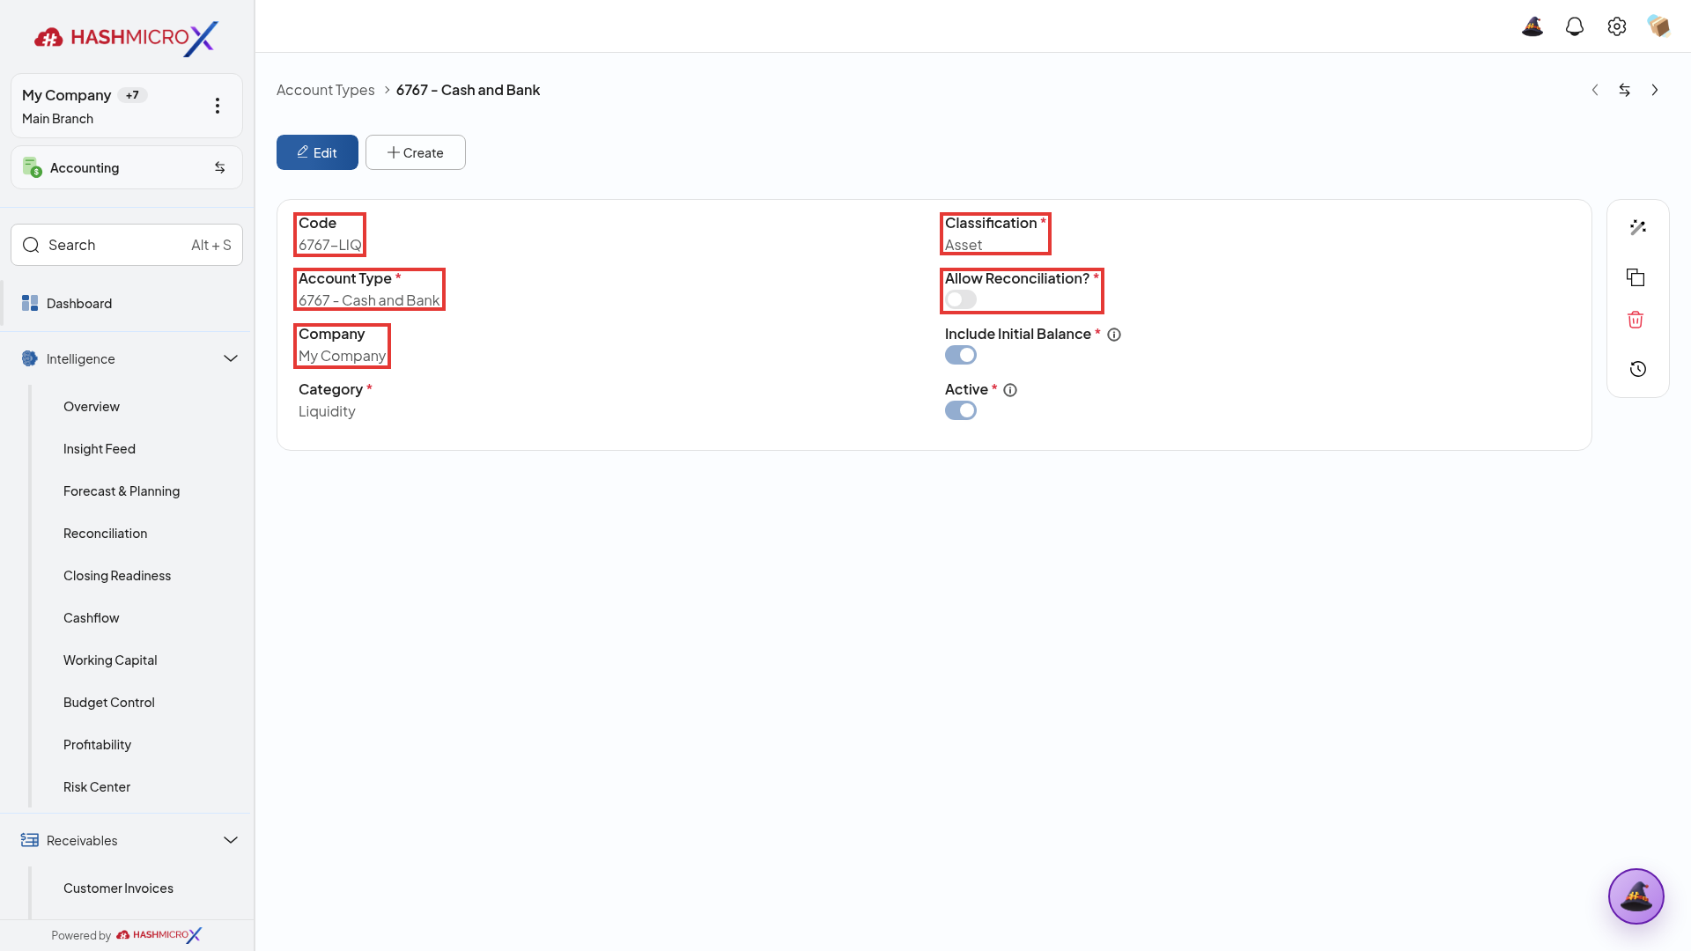Click the Liquidity category value
This screenshot has height=951, width=1691.
(327, 411)
